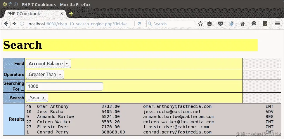Select name Omar Anthony in results

[x=53, y=106]
